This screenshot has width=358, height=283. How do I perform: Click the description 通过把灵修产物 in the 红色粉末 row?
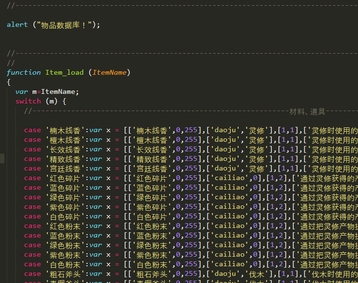coord(328,226)
